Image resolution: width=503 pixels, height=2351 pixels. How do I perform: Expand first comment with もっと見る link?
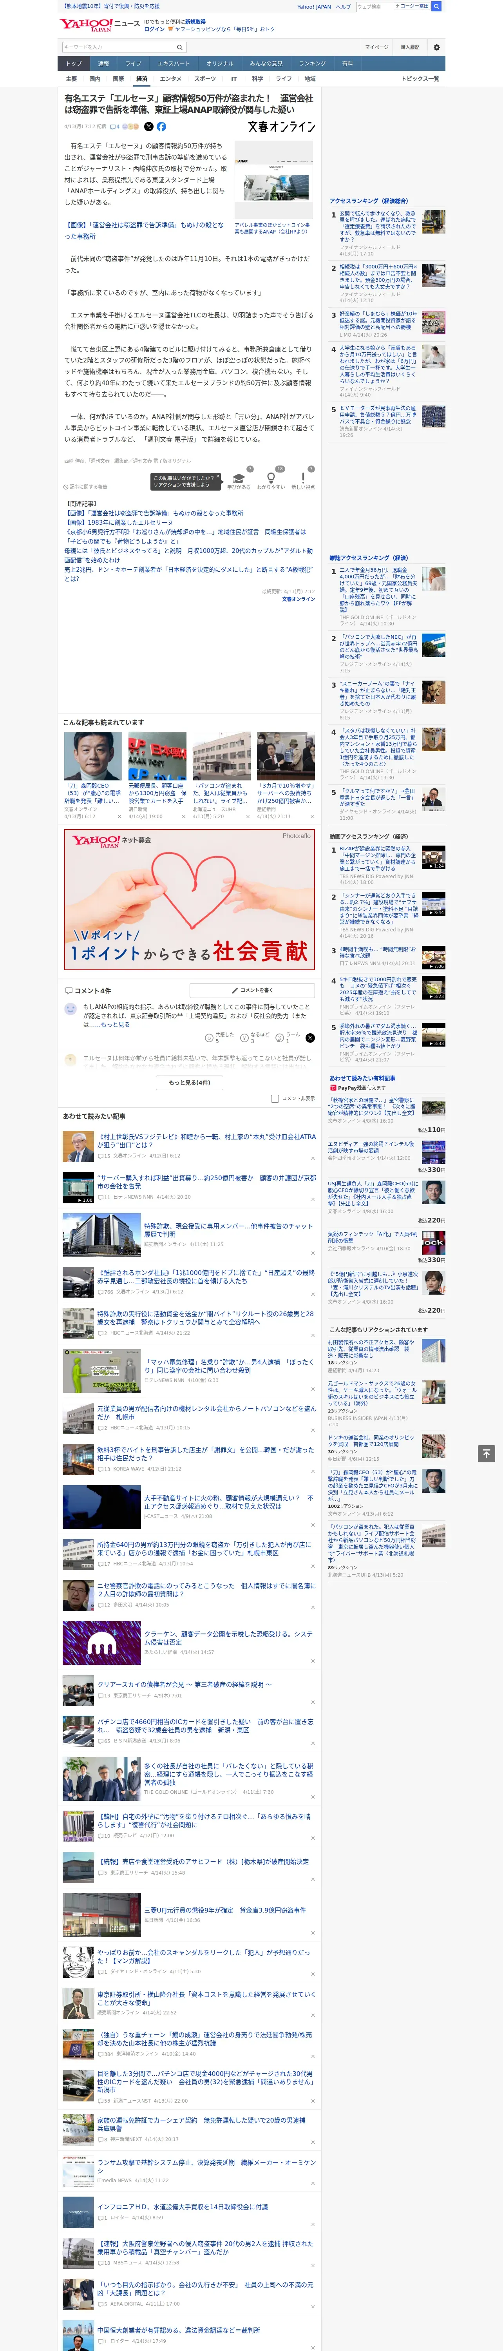(115, 1025)
